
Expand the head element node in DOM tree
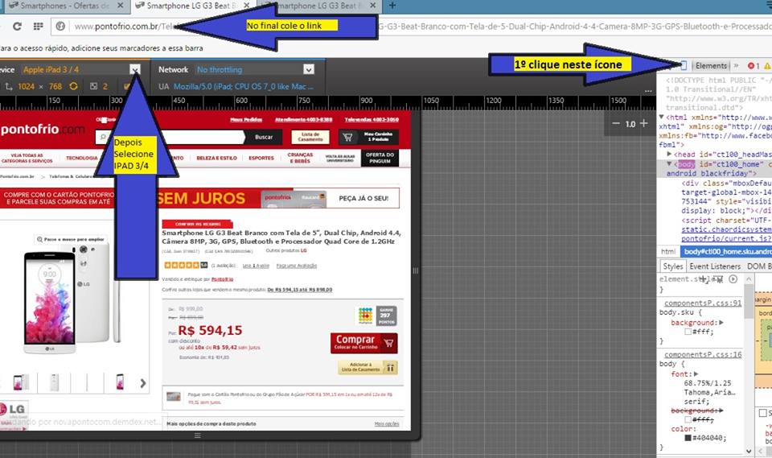coord(670,154)
